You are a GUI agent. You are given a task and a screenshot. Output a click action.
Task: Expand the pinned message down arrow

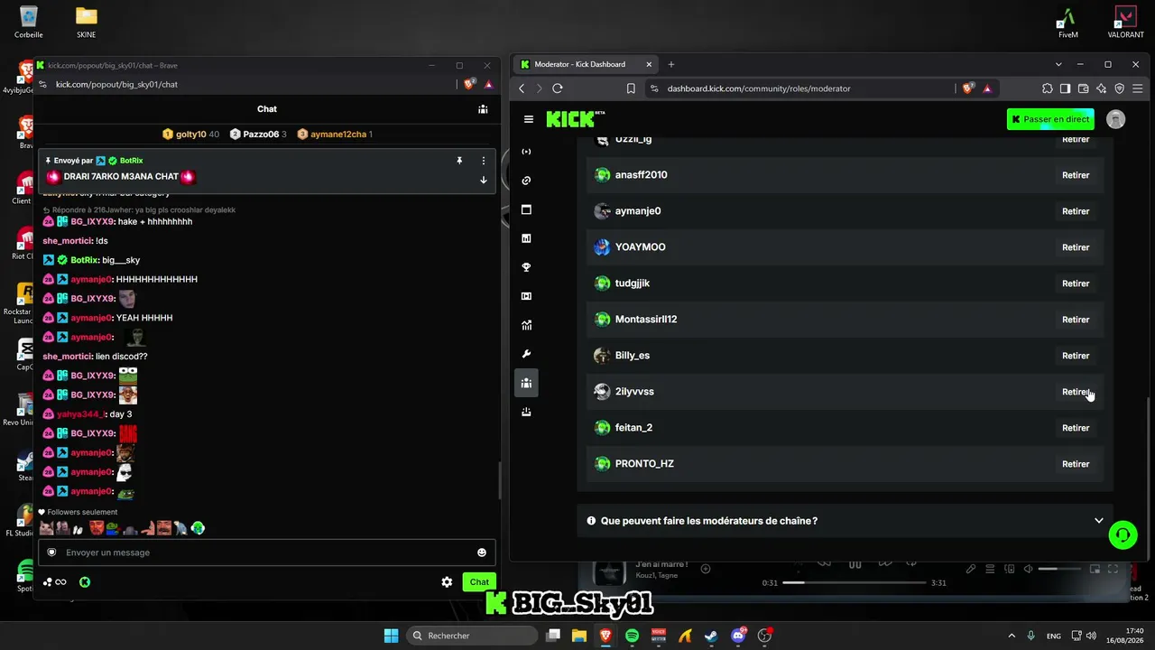point(484,180)
